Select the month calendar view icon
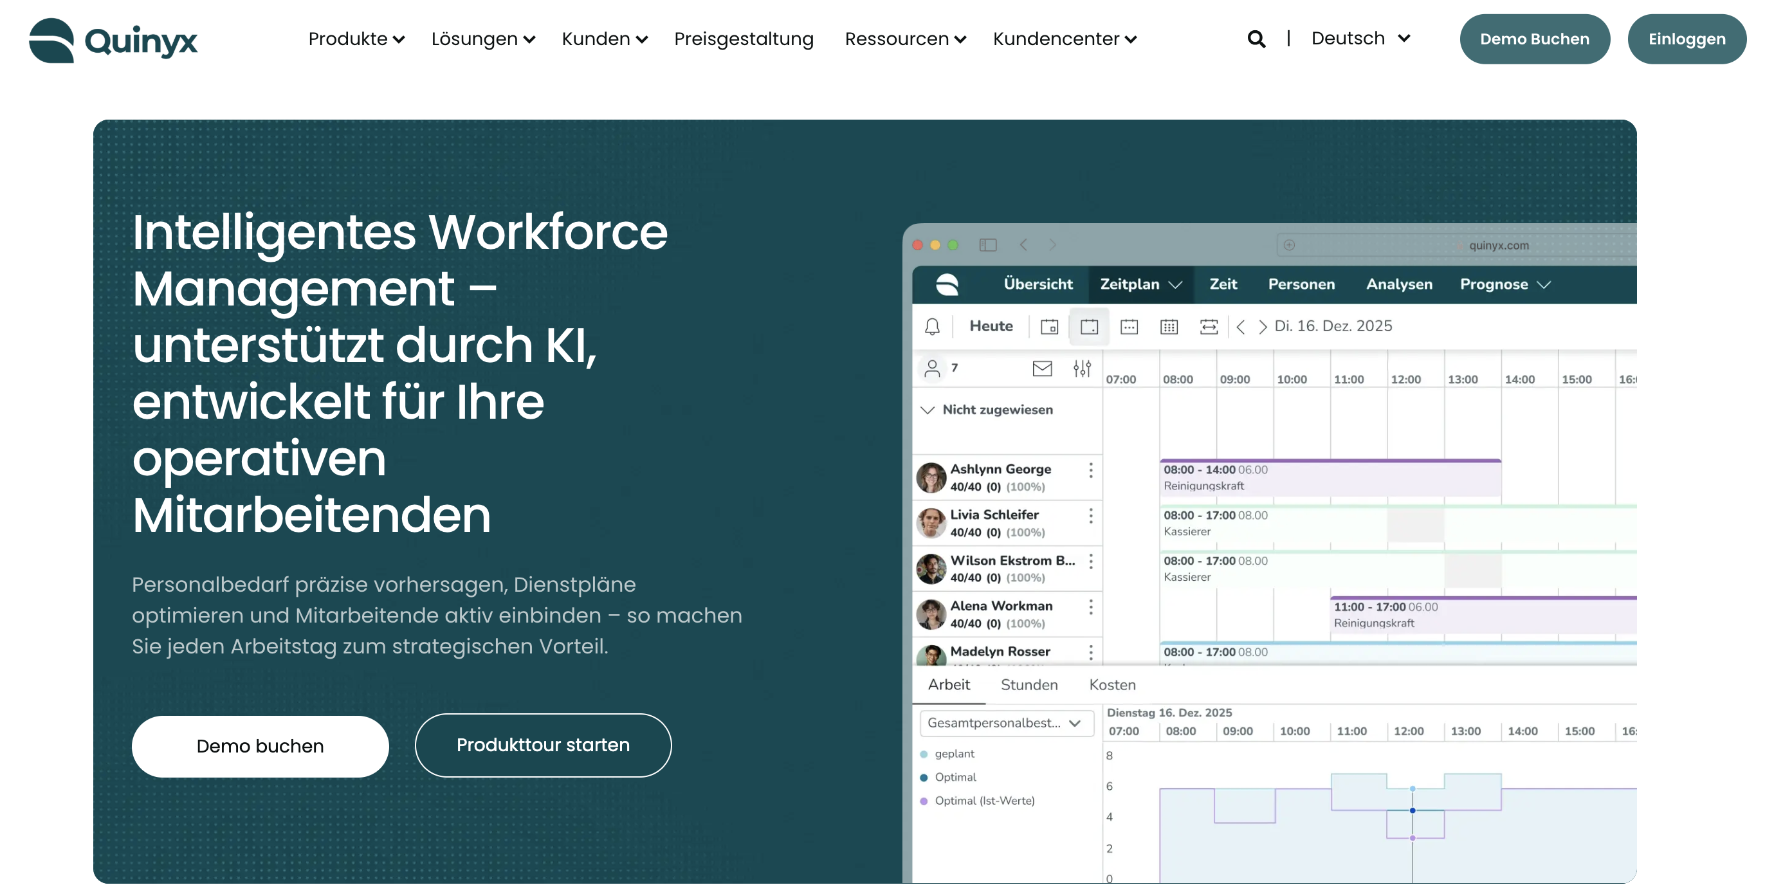Screen dimensions: 1765x894 point(1168,327)
